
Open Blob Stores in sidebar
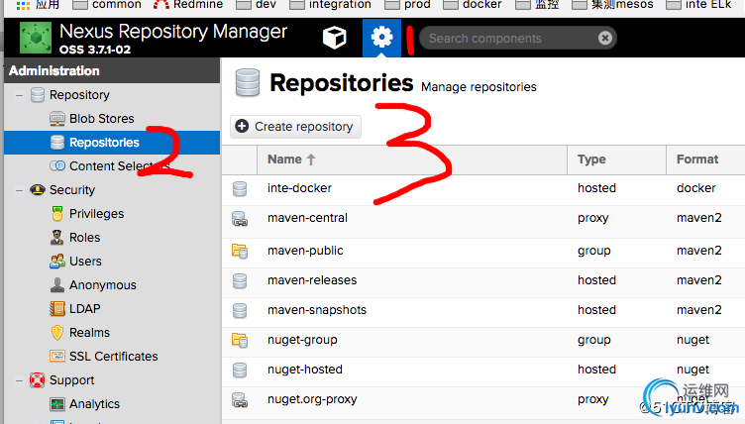click(x=102, y=118)
